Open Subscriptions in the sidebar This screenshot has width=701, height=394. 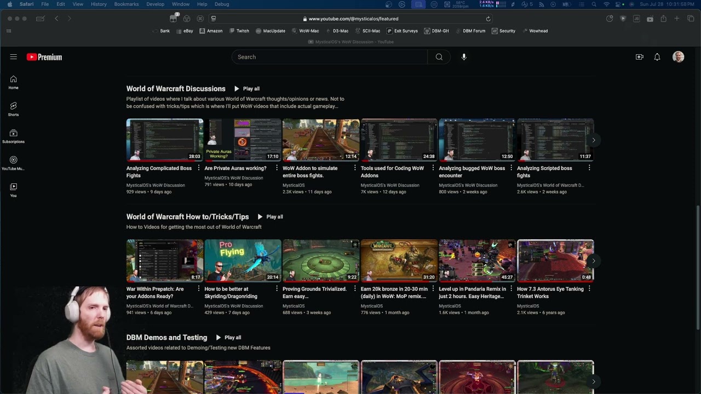[x=13, y=136]
